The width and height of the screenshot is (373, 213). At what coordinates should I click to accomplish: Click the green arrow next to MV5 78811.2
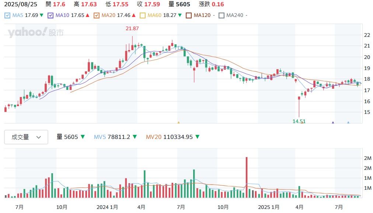(x=135, y=137)
